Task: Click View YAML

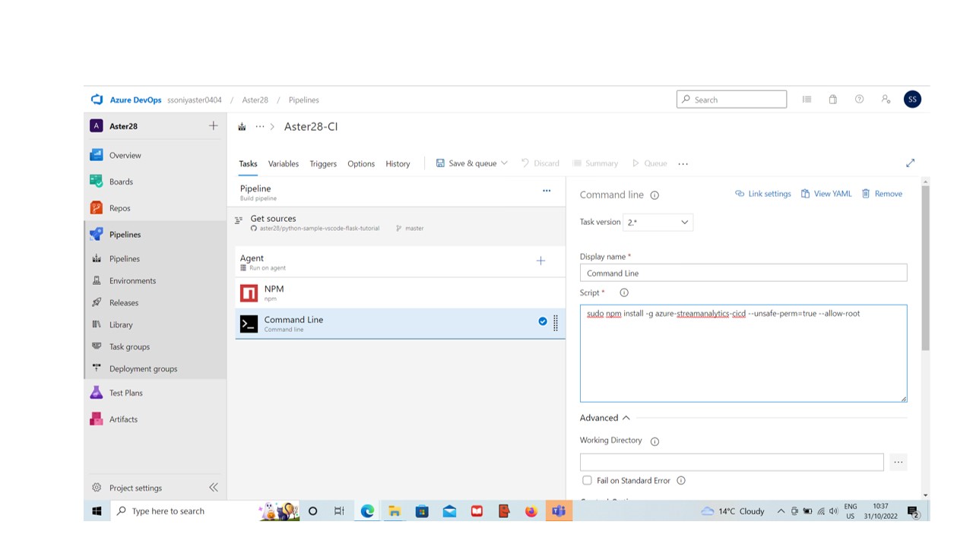Action: [826, 194]
